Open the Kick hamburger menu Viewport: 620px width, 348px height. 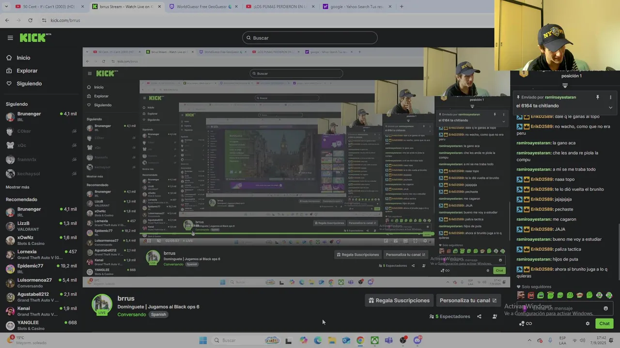(10, 38)
